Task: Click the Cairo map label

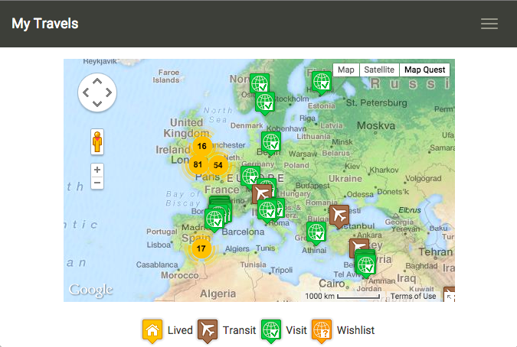Action: (x=332, y=284)
